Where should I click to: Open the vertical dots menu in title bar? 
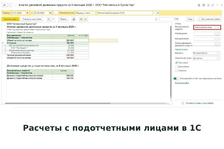[217, 5]
